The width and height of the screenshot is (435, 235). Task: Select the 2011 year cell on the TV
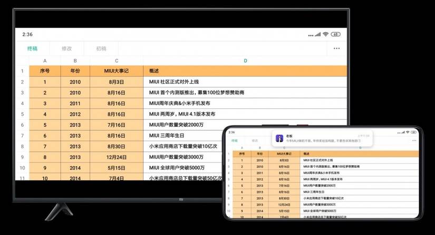click(75, 104)
